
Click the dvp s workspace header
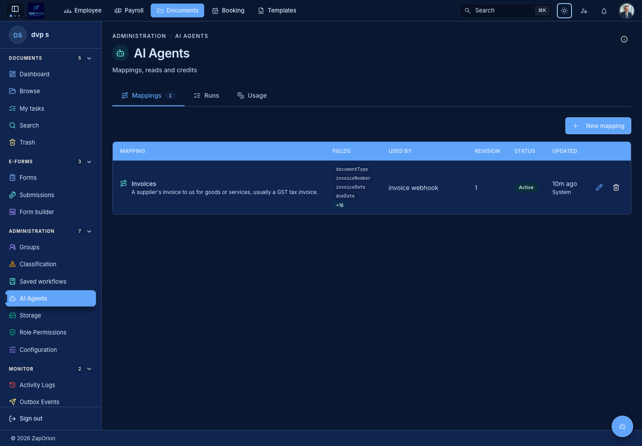pos(50,35)
